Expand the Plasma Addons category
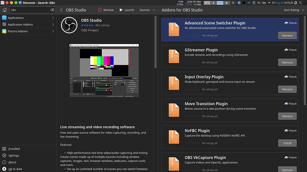 click(28, 31)
